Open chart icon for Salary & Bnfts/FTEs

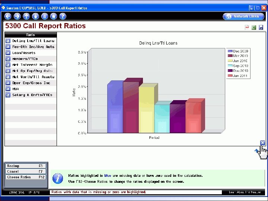click(8, 95)
